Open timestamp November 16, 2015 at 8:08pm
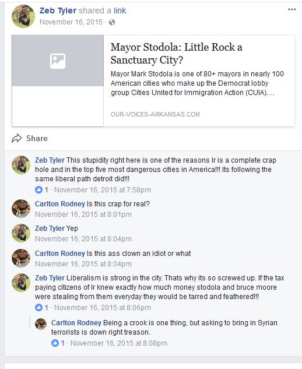Screen dimensions: 302x369 [x=119, y=343]
